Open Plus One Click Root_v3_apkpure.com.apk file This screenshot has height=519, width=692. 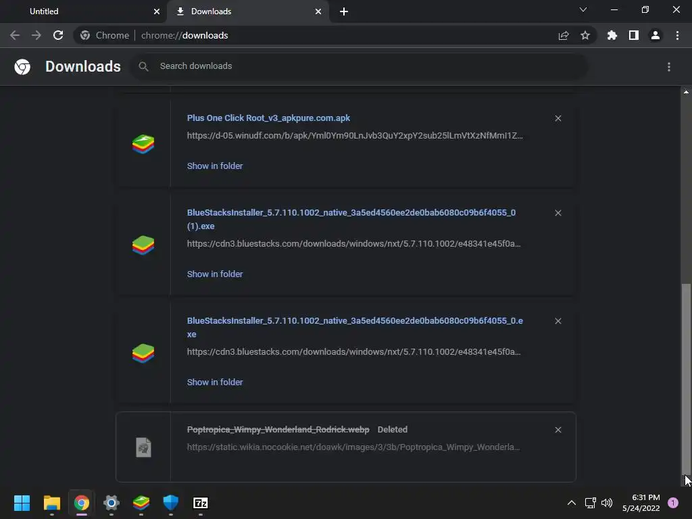(268, 118)
